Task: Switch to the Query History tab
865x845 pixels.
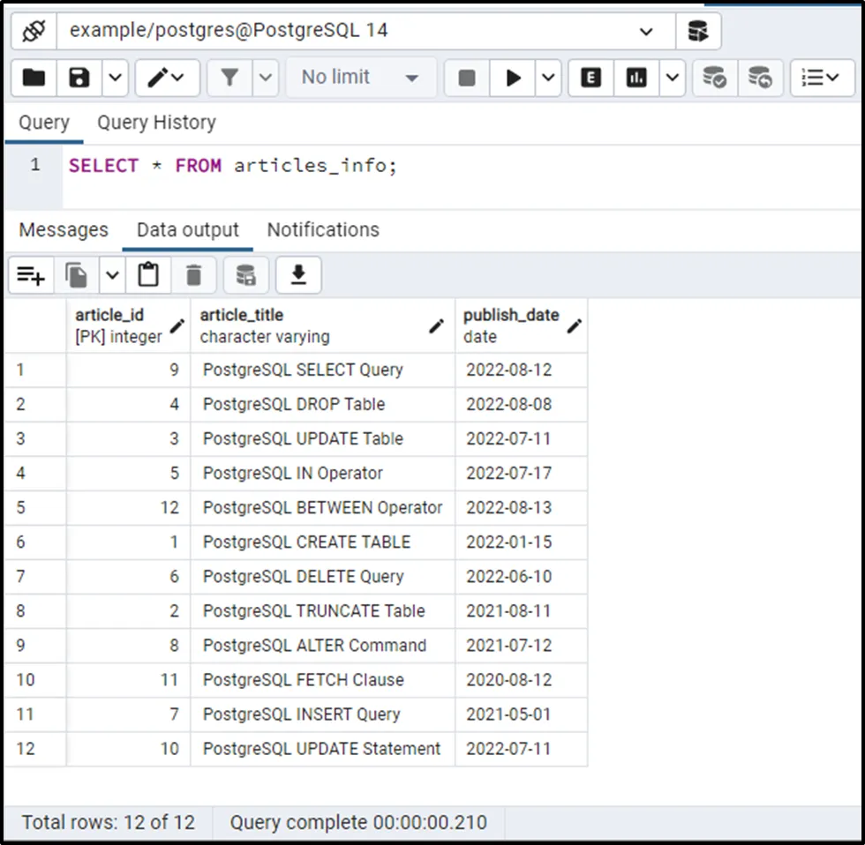Action: (x=156, y=123)
